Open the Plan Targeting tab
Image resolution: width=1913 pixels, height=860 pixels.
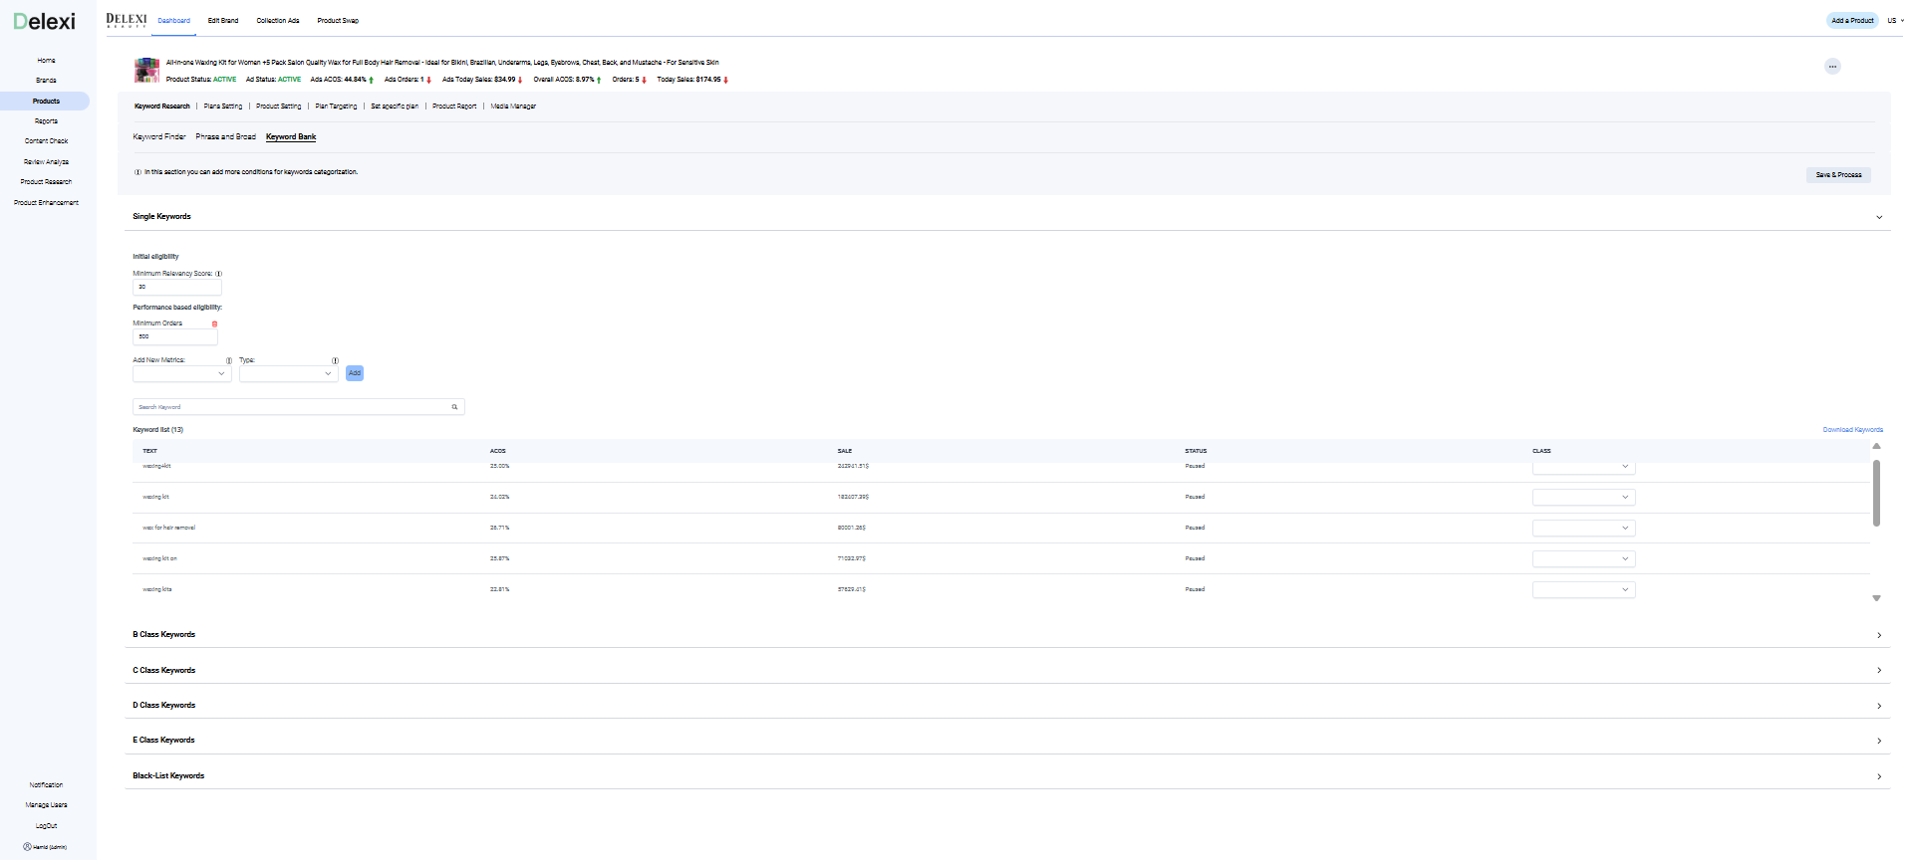point(336,107)
